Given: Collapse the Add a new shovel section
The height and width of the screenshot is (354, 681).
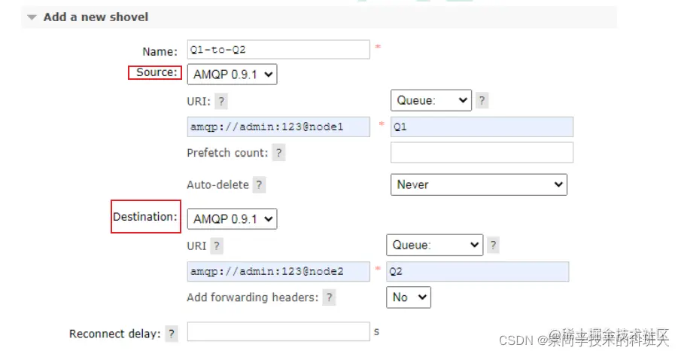Looking at the screenshot, I should coord(32,17).
